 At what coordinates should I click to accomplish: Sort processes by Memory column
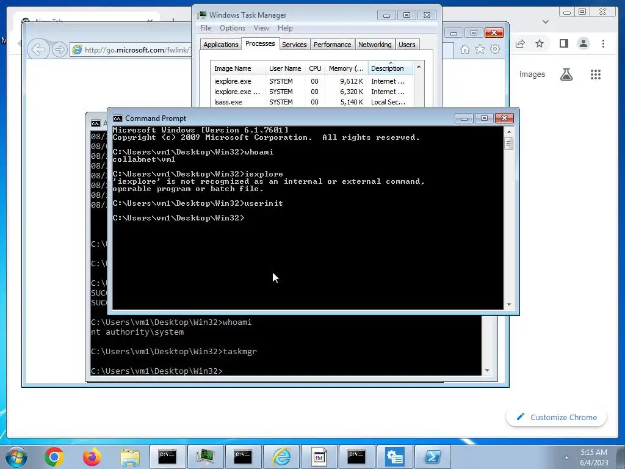pyautogui.click(x=347, y=68)
